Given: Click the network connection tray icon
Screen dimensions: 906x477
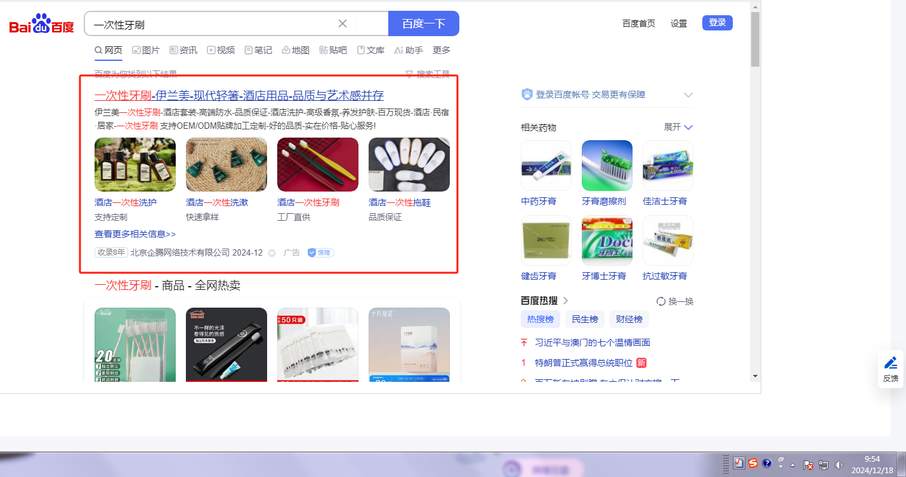Looking at the screenshot, I should [824, 465].
